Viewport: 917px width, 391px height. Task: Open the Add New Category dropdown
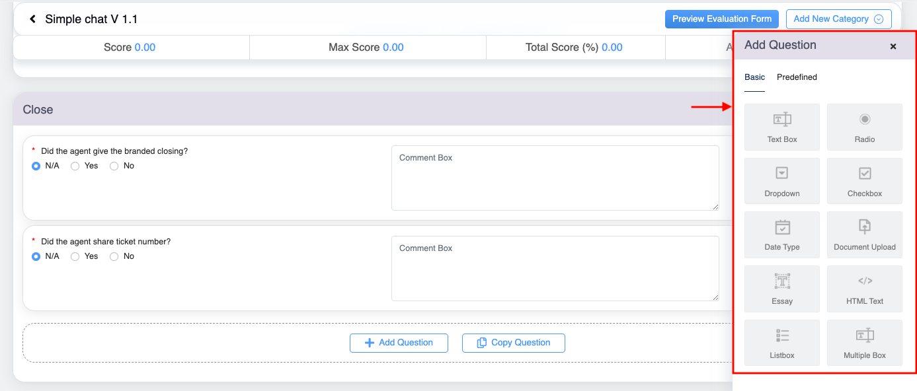838,19
